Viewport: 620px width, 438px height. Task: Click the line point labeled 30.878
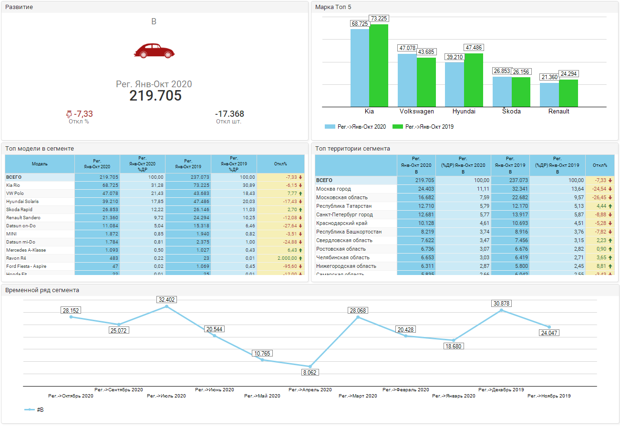point(501,310)
